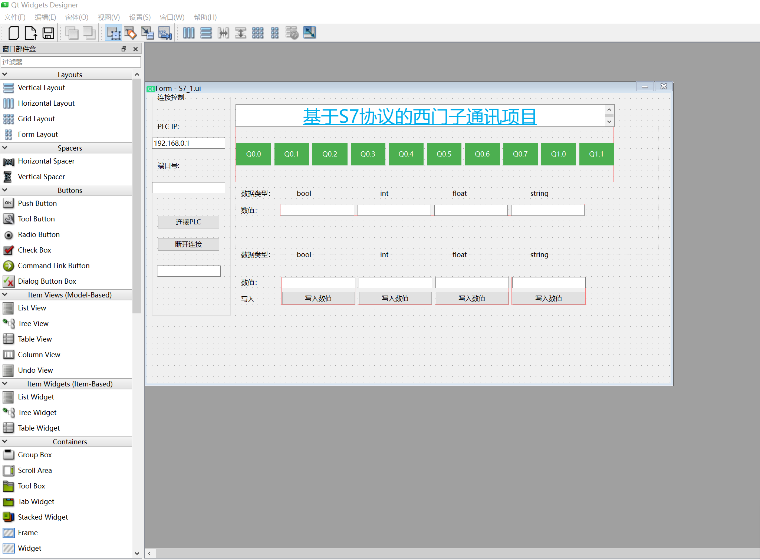Image resolution: width=760 pixels, height=560 pixels.
Task: Apply Lay Out Horizontally from toolbar
Action: tap(188, 33)
